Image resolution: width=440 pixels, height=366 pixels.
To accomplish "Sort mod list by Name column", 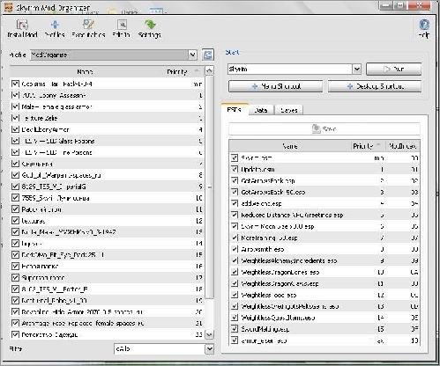I will pos(85,71).
